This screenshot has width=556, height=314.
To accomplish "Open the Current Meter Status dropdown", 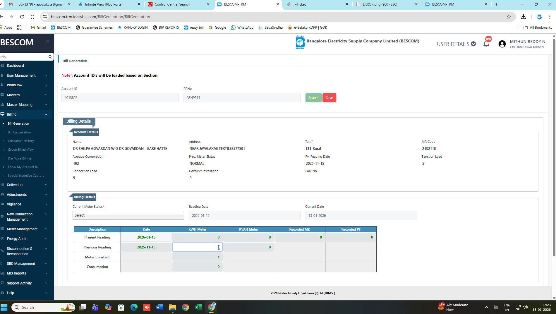I will coord(128,215).
